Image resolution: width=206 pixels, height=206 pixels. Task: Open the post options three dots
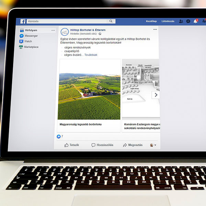pos(155,30)
